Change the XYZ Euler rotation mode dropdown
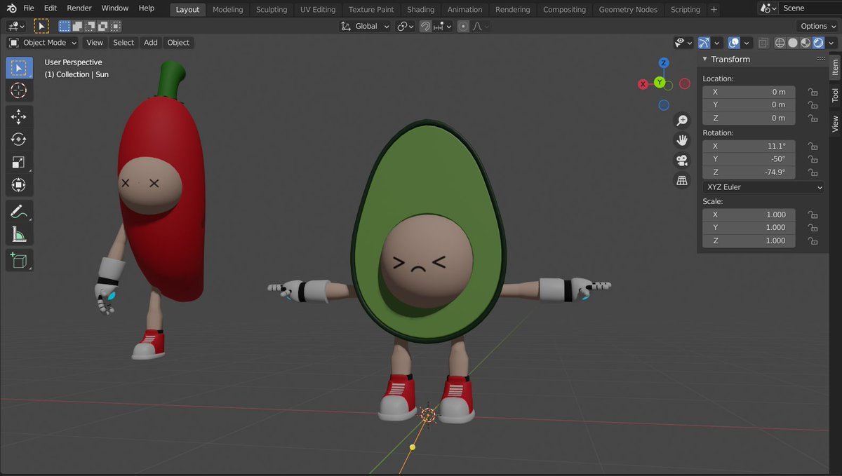842x476 pixels. [763, 186]
